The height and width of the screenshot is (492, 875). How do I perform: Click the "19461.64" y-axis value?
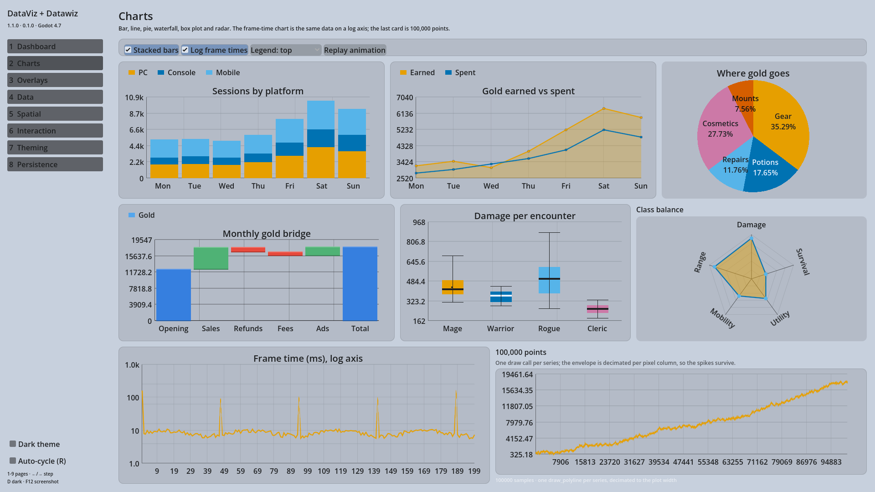(x=517, y=374)
